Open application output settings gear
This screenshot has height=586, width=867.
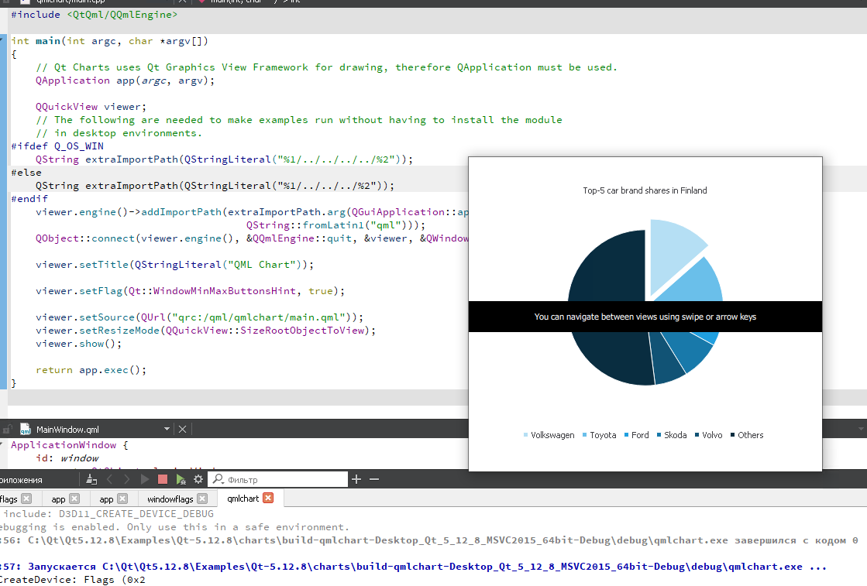(x=198, y=479)
